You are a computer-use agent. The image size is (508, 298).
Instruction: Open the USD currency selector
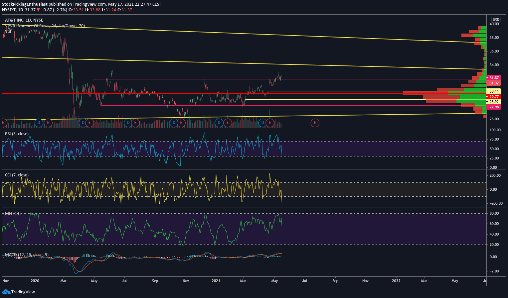click(496, 20)
